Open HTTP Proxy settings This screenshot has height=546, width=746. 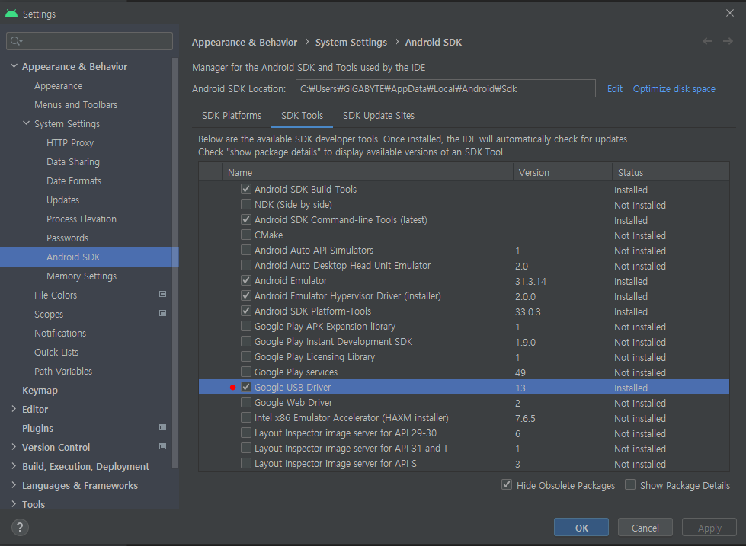[70, 142]
